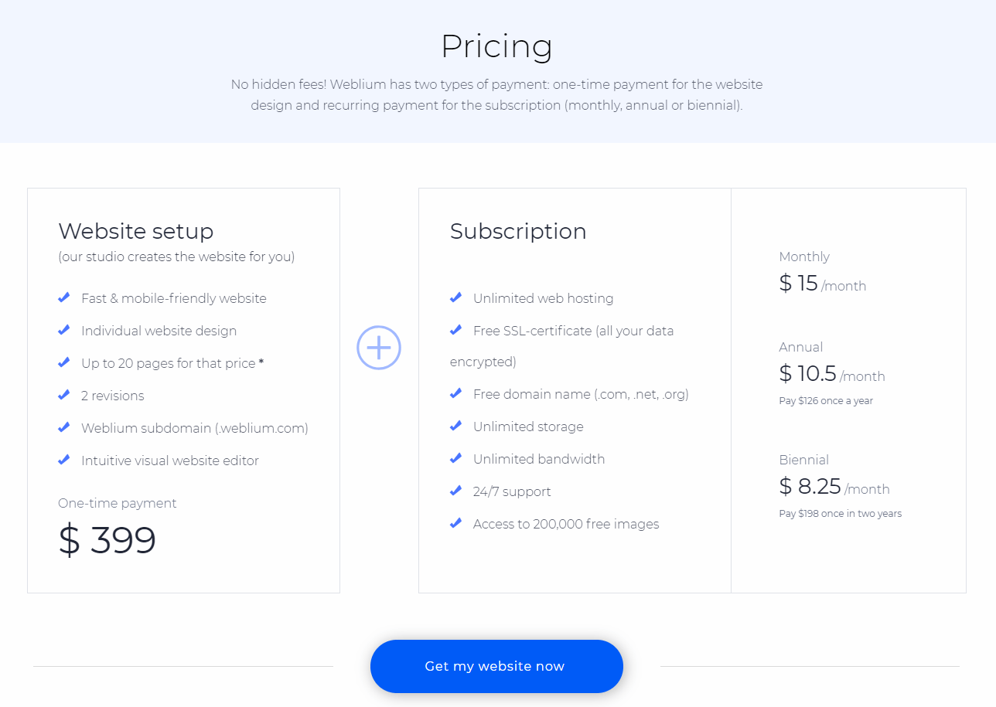Click checkmark beside Access to 200,000 free images
Screen dimensions: 996x707
click(x=456, y=523)
